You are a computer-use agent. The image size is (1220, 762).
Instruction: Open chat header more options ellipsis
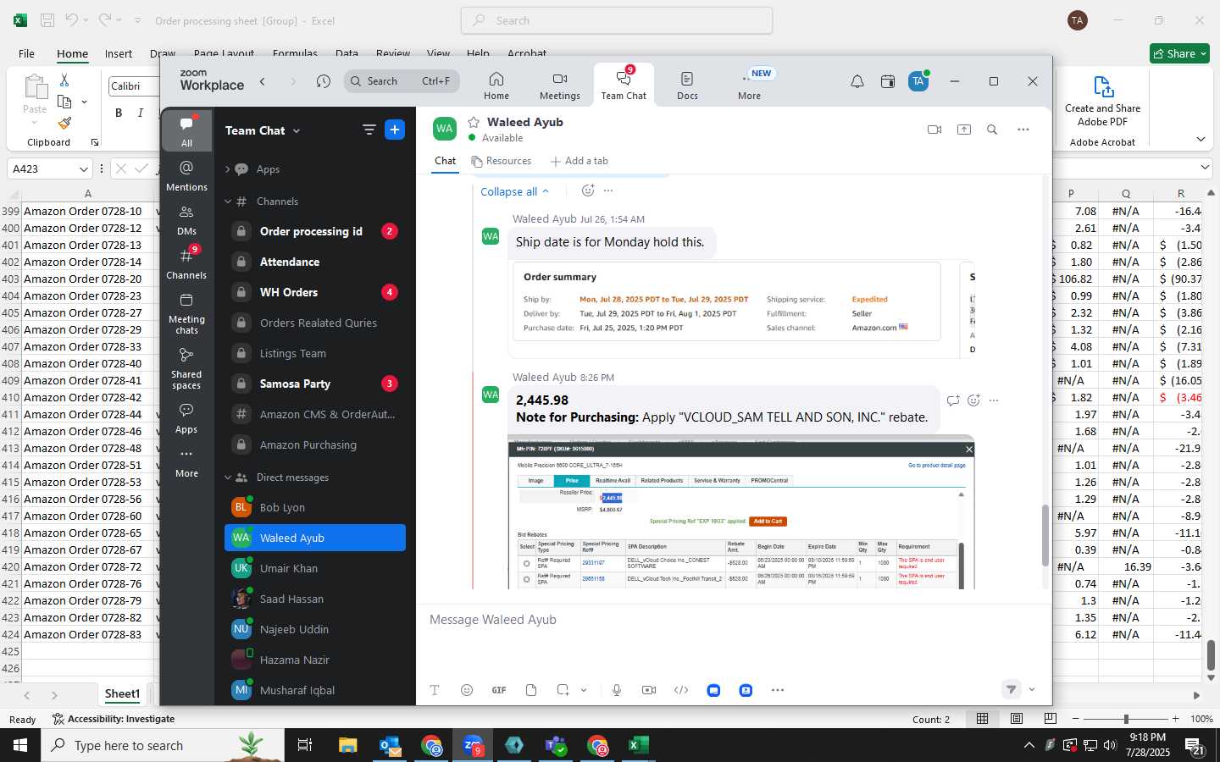[x=1023, y=130]
